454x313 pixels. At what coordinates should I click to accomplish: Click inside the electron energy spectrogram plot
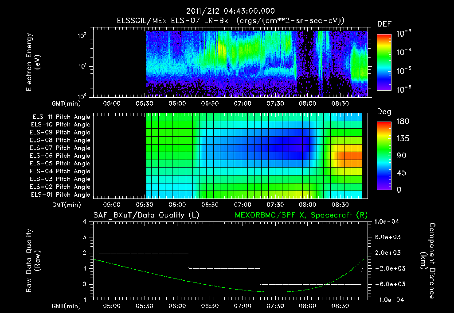click(x=231, y=62)
